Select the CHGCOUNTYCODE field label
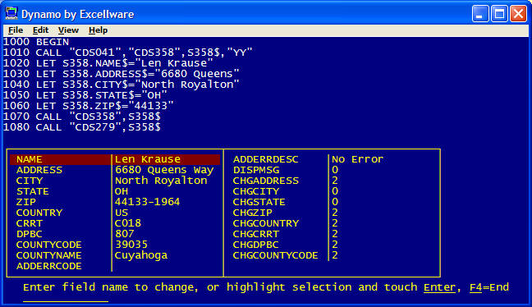The width and height of the screenshot is (532, 307). click(x=275, y=255)
